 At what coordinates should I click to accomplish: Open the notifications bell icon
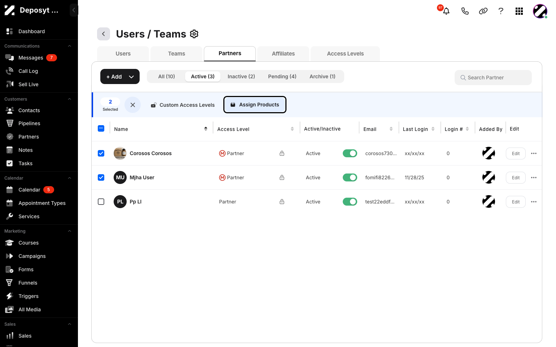(446, 11)
